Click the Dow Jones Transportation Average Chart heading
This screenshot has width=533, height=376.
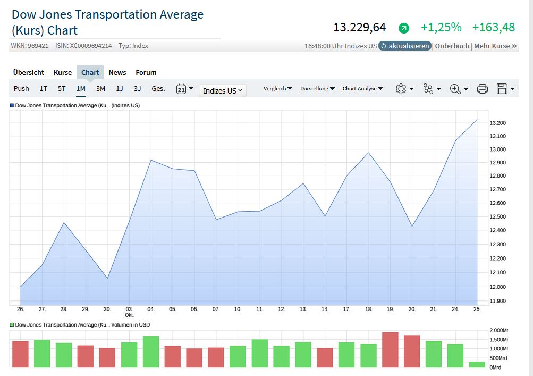(x=107, y=22)
